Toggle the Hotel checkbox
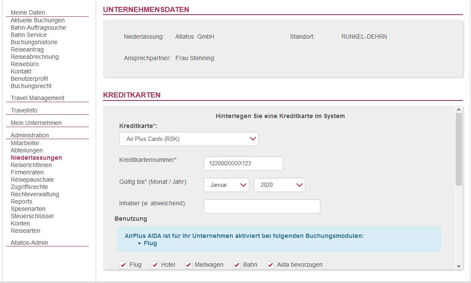471x283 pixels. [x=155, y=265]
